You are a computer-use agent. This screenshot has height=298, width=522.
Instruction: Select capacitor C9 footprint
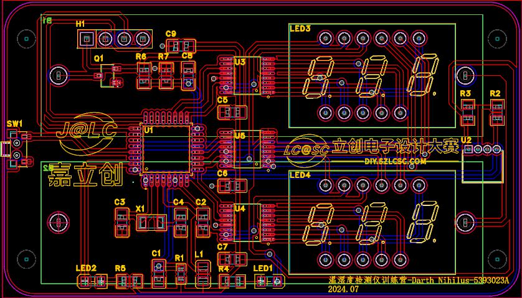click(x=181, y=46)
